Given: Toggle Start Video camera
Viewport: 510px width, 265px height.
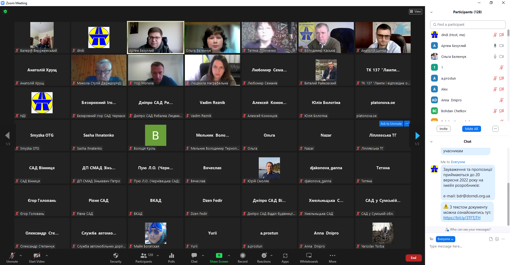Looking at the screenshot, I should [37, 255].
